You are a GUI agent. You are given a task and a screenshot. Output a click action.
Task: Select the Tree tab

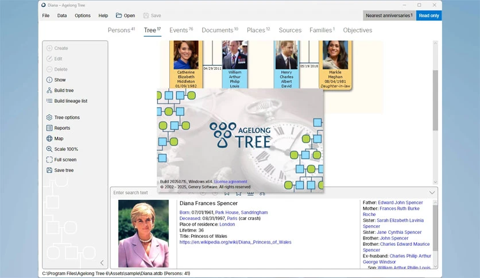pyautogui.click(x=152, y=30)
